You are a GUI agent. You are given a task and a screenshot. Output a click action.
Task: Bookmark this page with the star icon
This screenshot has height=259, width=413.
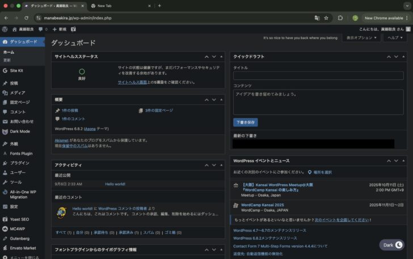(x=327, y=18)
